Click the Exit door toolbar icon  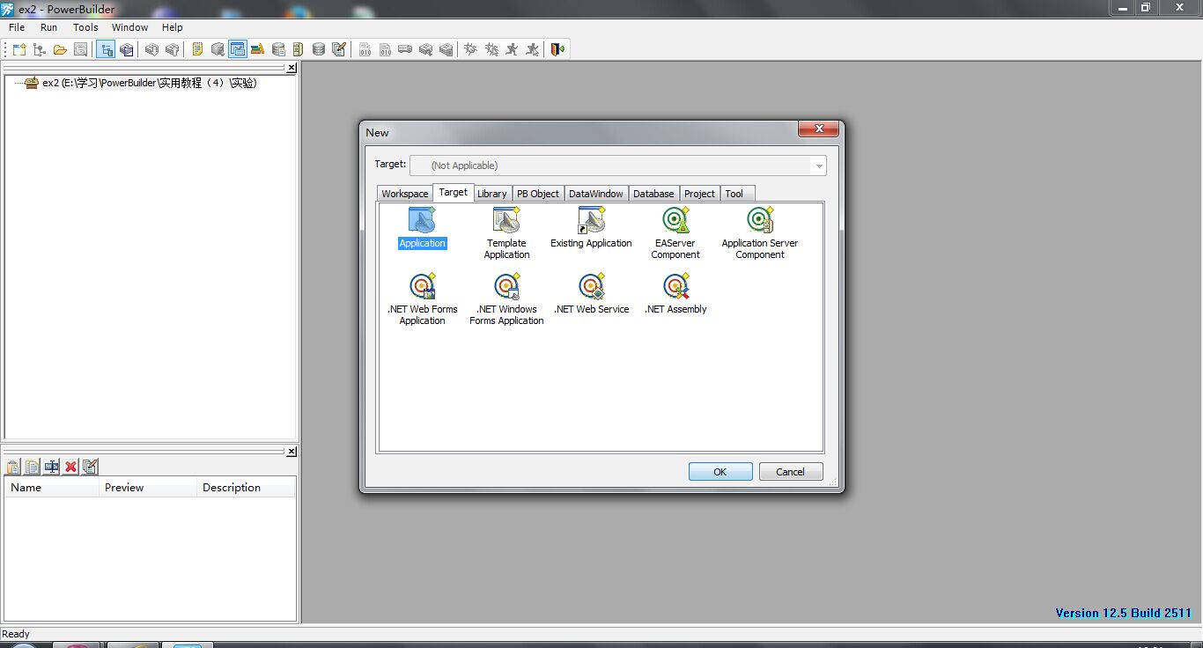[x=557, y=49]
